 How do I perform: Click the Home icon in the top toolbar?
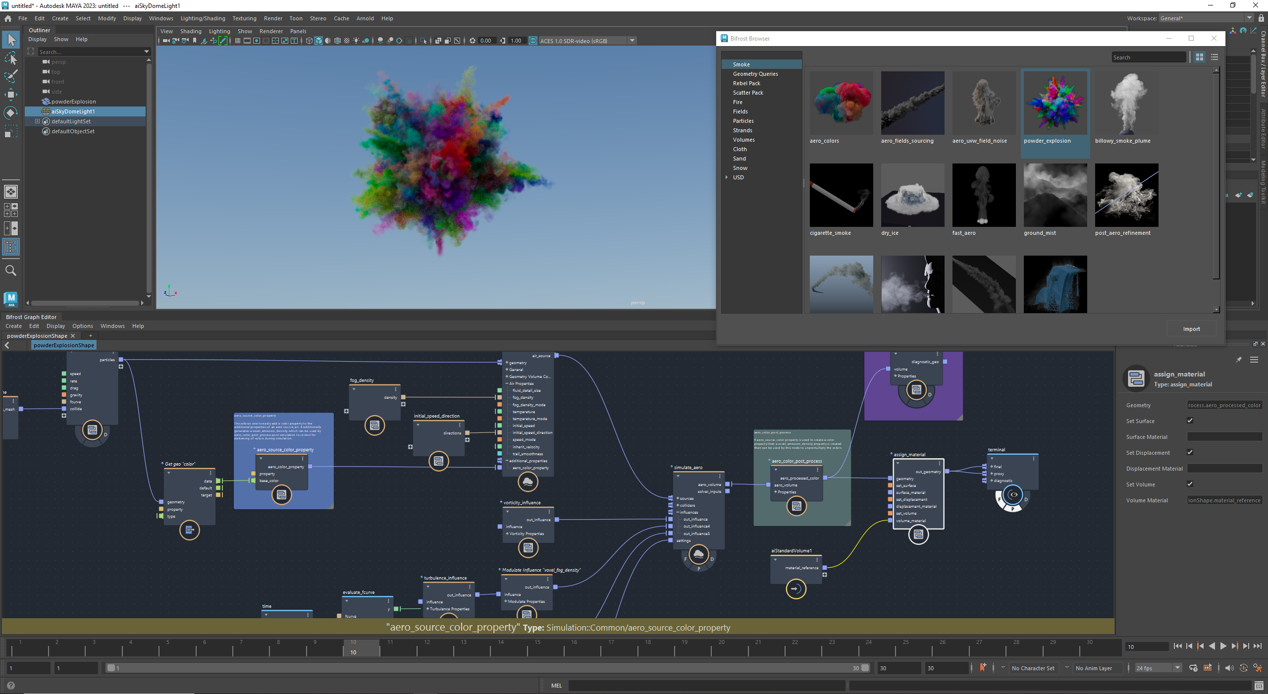(x=8, y=18)
